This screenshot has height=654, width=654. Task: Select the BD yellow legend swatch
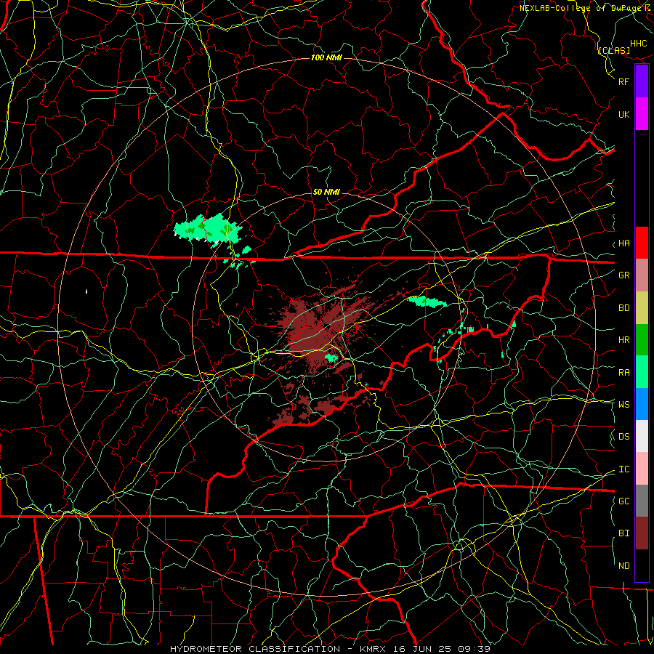pos(642,308)
